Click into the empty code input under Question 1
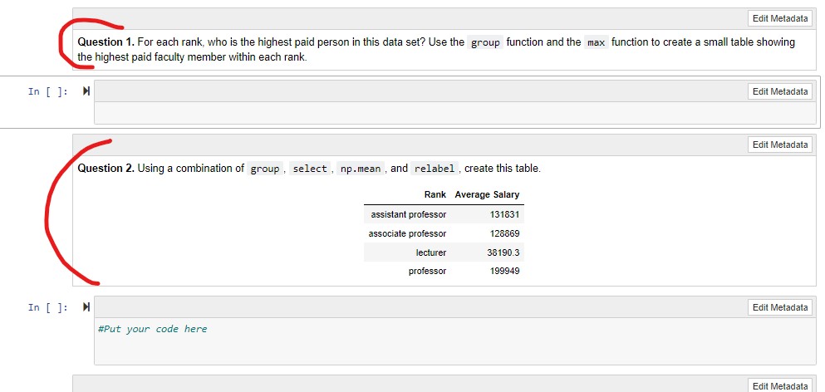Image resolution: width=825 pixels, height=392 pixels. 455,113
